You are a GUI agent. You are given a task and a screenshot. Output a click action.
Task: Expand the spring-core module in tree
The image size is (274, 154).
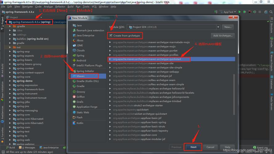[x=10, y=77]
